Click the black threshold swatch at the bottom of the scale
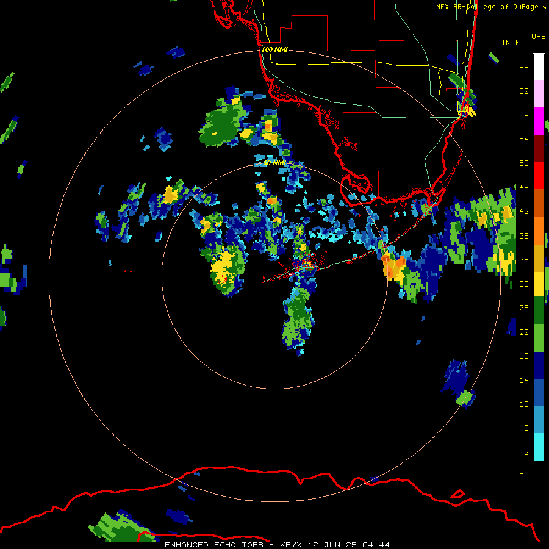 pyautogui.click(x=539, y=475)
